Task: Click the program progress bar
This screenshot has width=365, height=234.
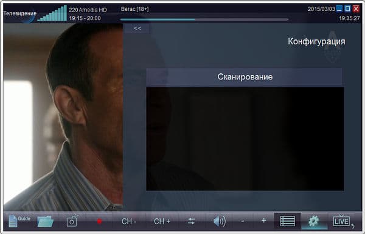Action: tap(204, 20)
